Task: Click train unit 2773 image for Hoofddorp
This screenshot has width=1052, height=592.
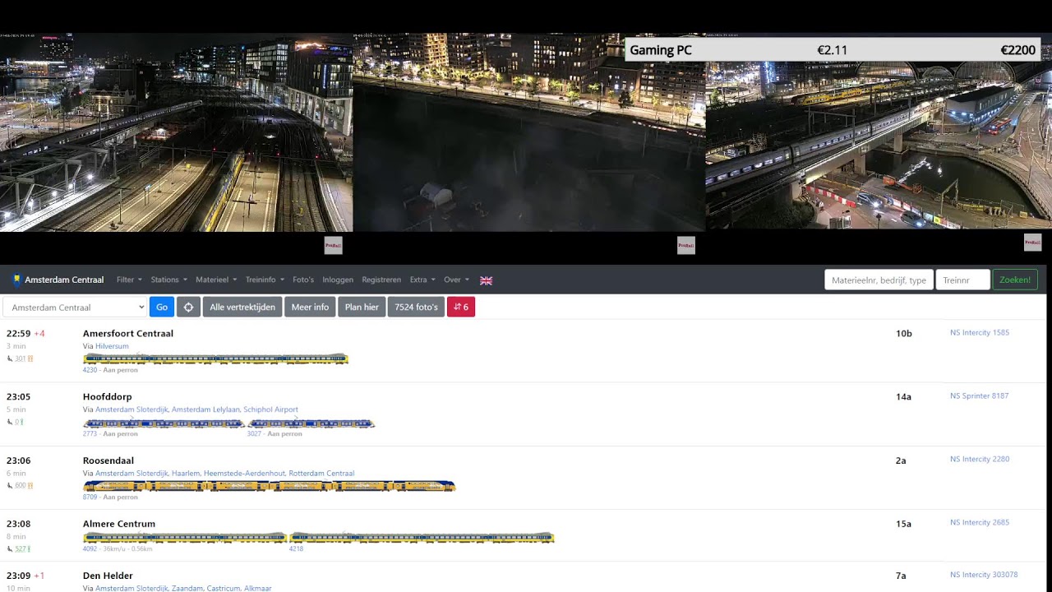Action: coord(164,423)
